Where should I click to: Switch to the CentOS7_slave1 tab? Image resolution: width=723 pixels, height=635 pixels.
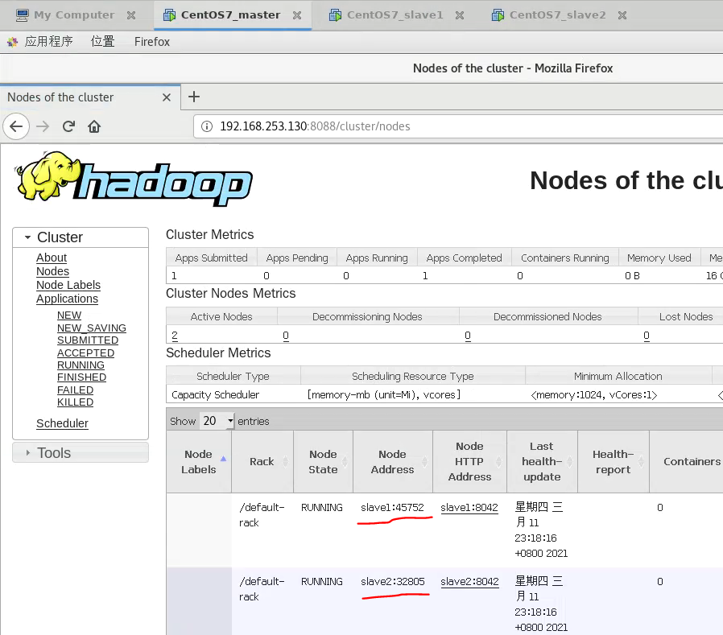coord(395,14)
